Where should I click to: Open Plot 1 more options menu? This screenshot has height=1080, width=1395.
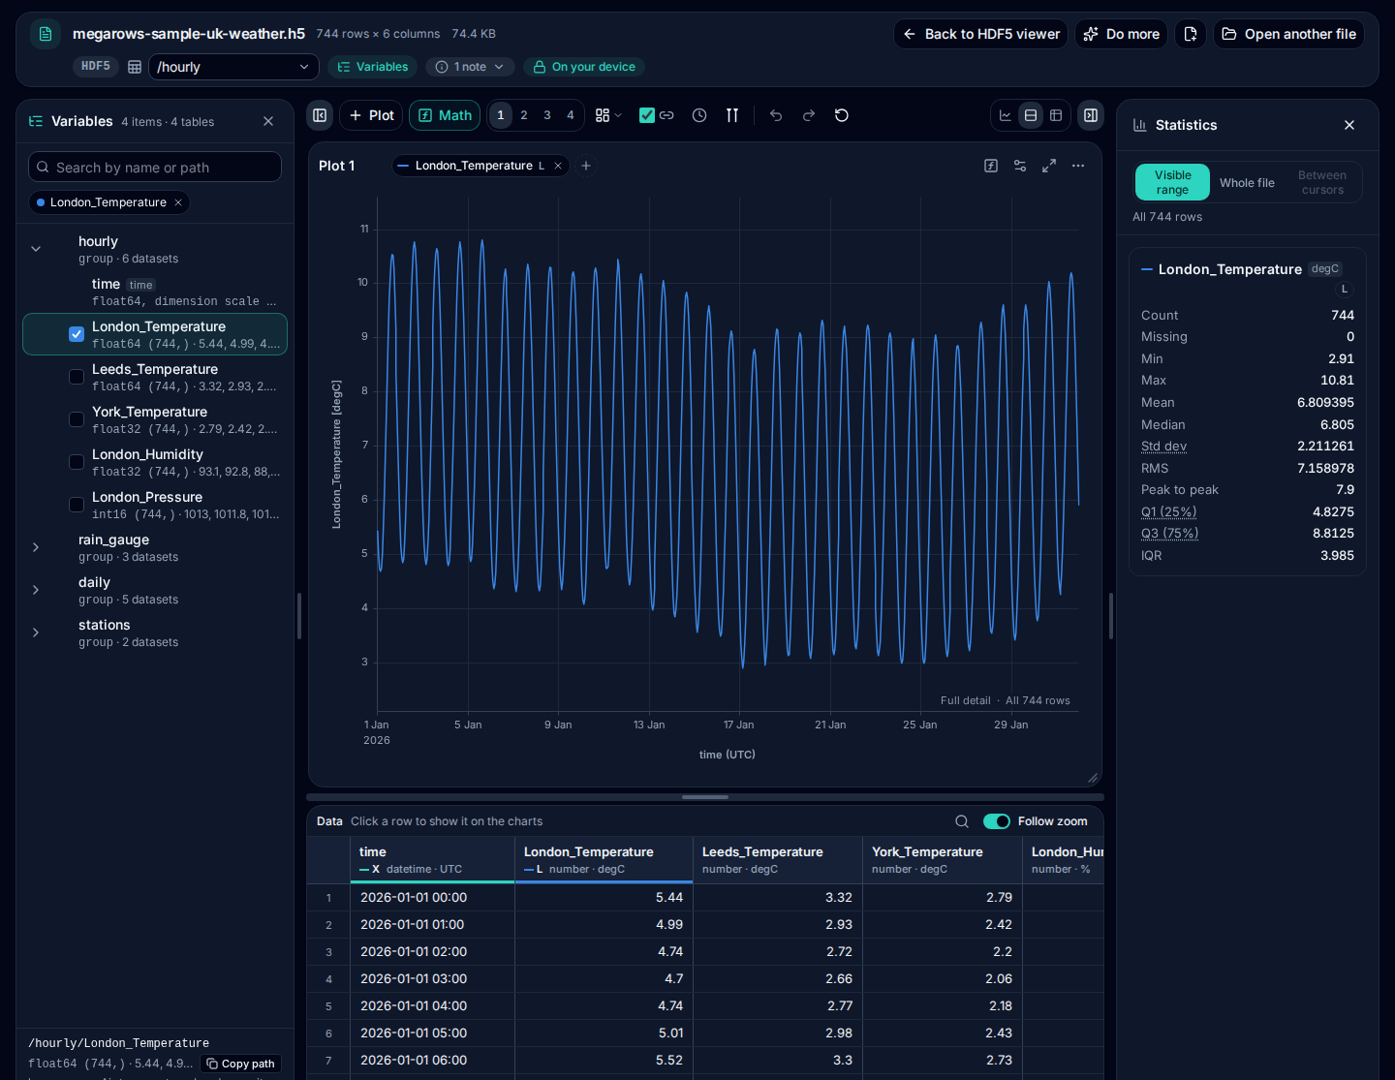(1078, 166)
